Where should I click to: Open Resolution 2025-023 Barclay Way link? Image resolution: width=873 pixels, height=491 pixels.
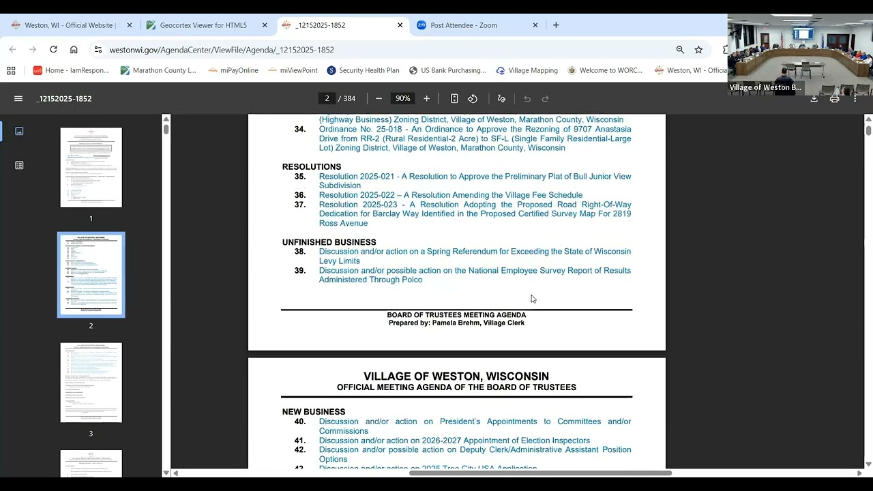coord(475,214)
